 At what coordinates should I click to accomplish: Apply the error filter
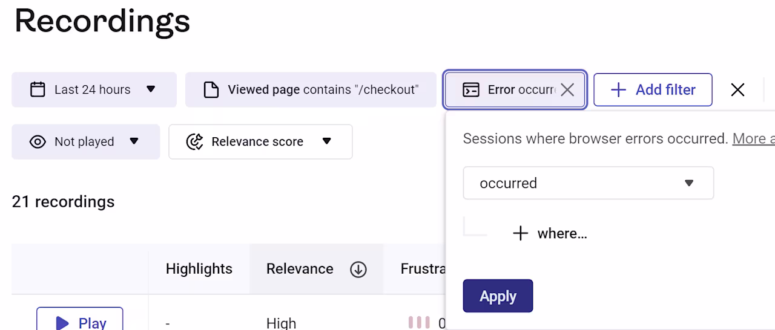click(498, 296)
